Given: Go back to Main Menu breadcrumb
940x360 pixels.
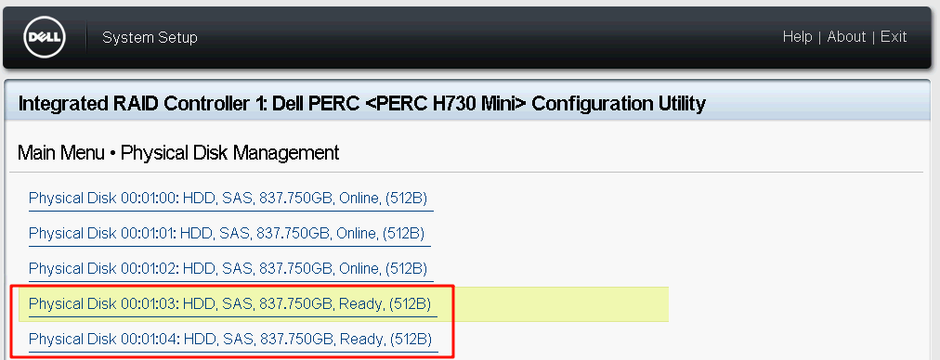Looking at the screenshot, I should [x=61, y=153].
